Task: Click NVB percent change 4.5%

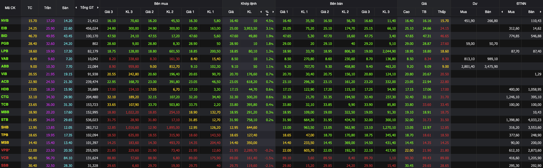Action: [270, 21]
